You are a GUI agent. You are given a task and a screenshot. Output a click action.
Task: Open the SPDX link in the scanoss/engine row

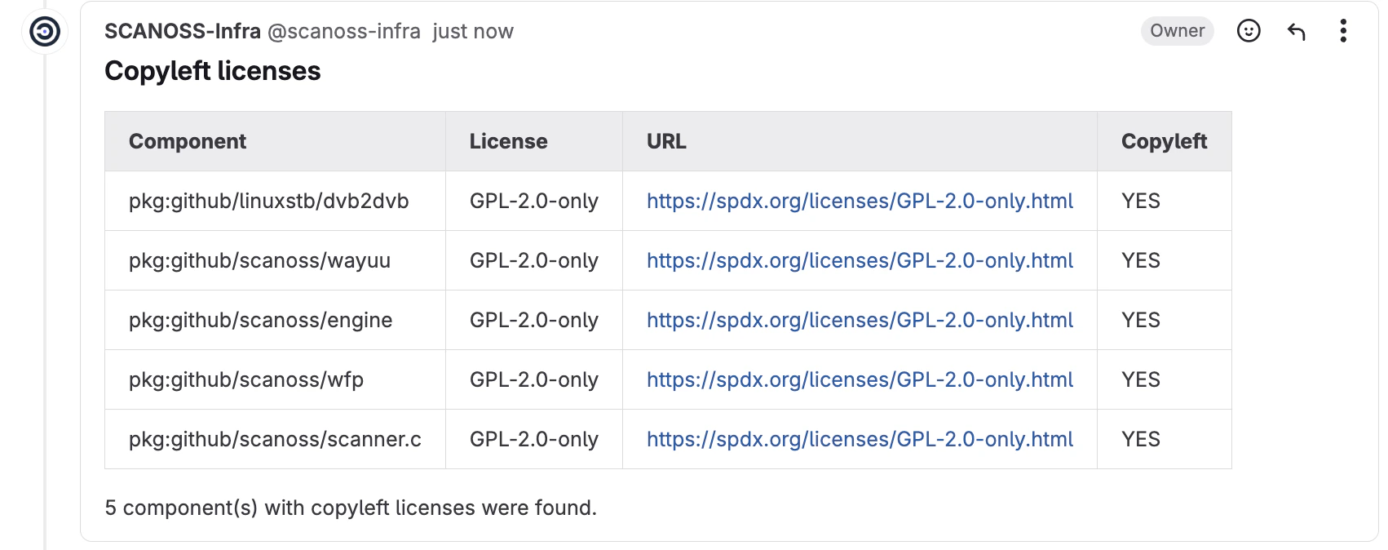tap(860, 320)
